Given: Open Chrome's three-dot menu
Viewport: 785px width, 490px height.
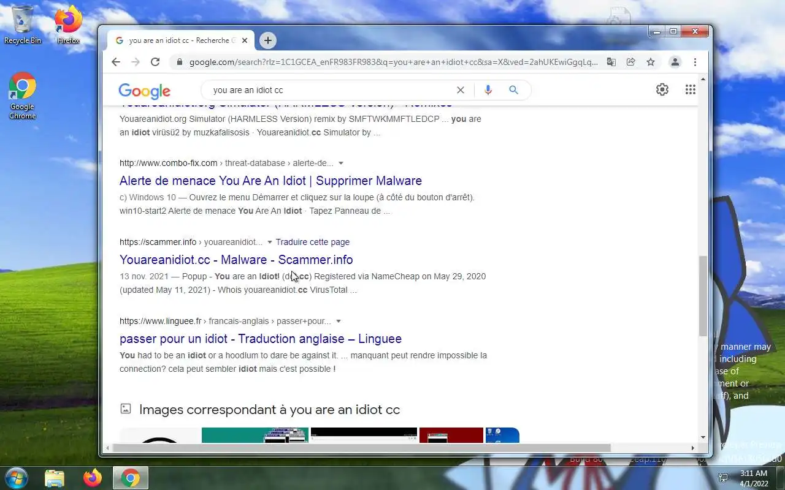Looking at the screenshot, I should coord(695,62).
